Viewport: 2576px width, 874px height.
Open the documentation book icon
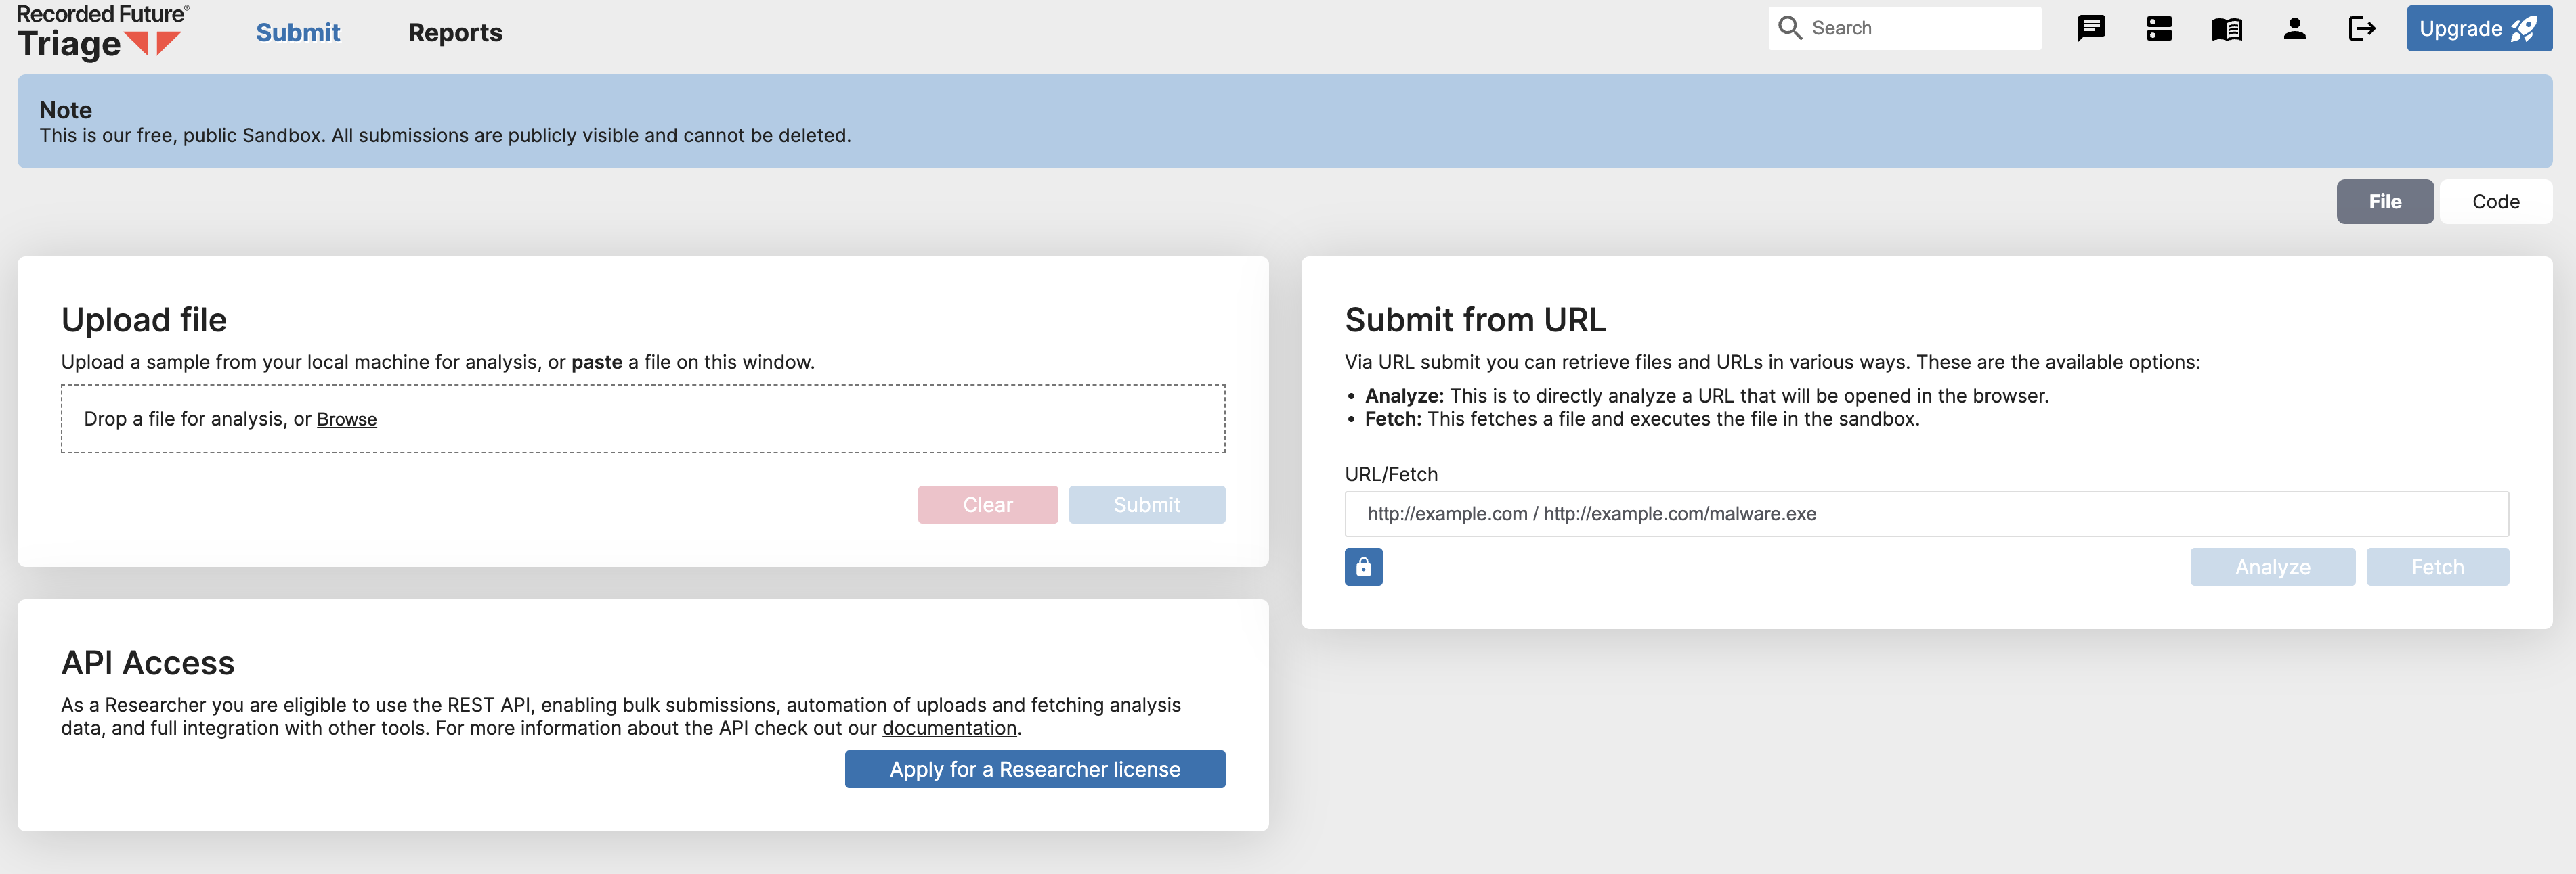click(2226, 29)
